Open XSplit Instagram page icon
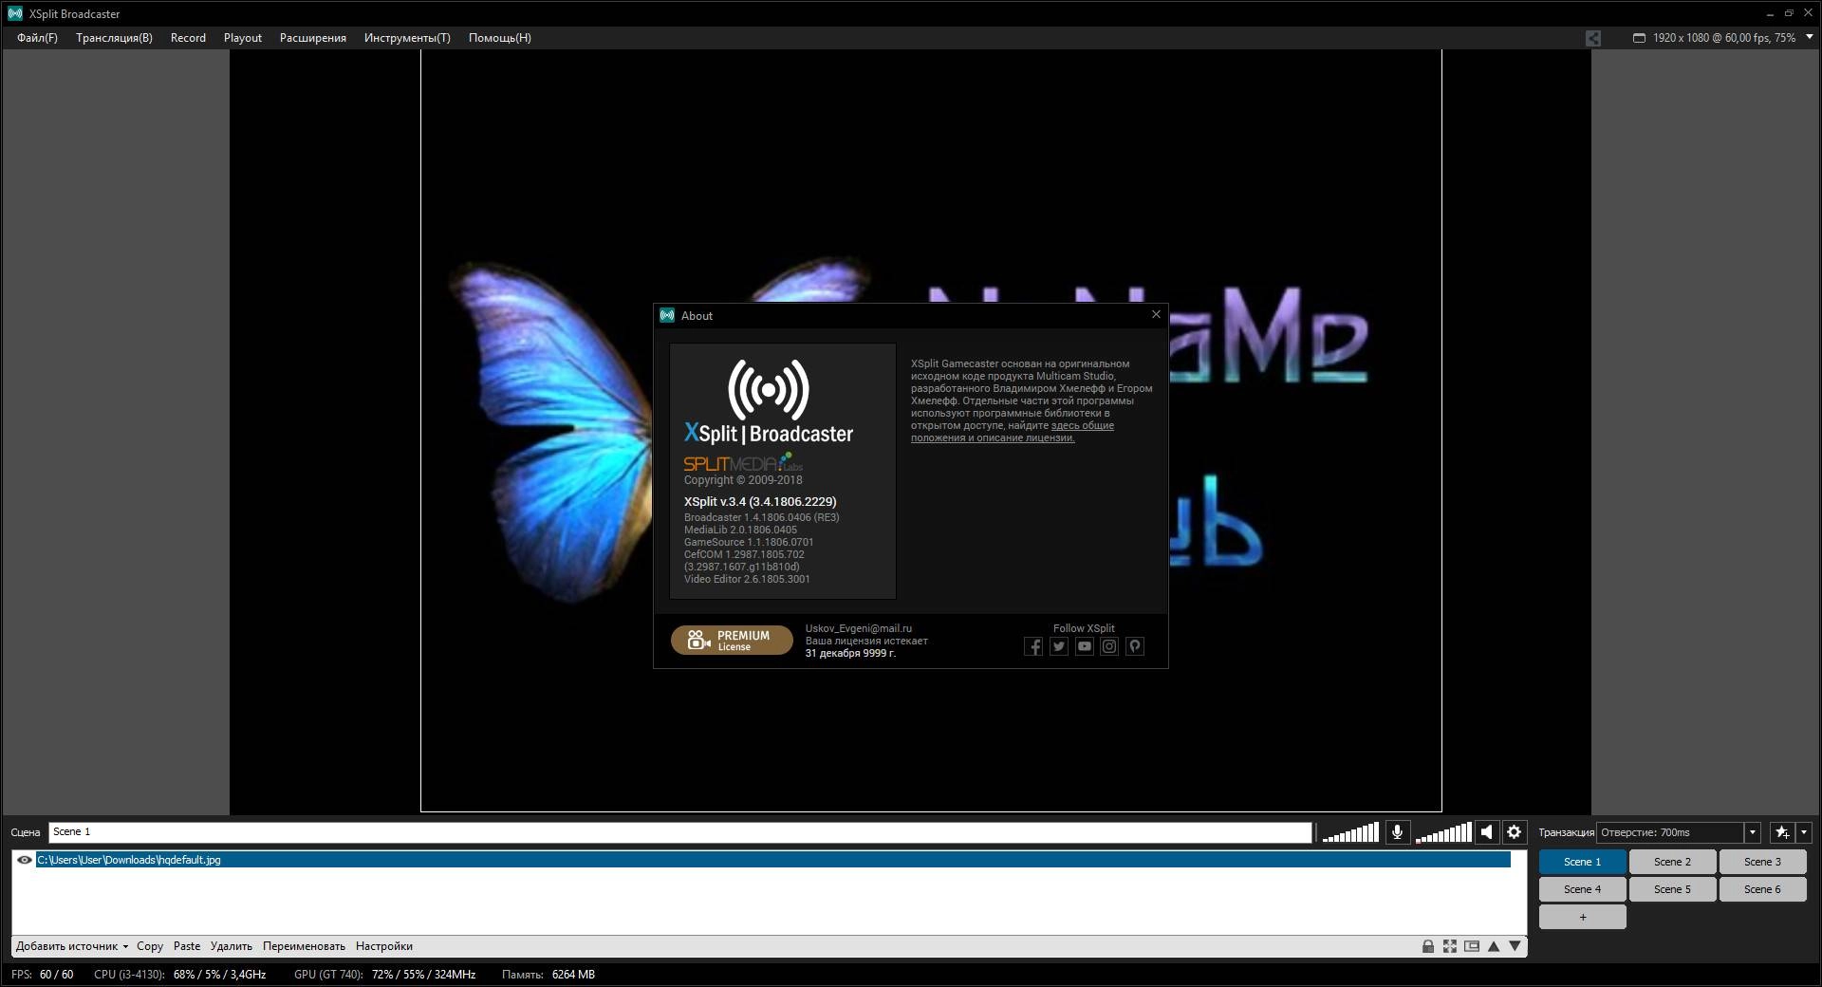 click(x=1109, y=646)
